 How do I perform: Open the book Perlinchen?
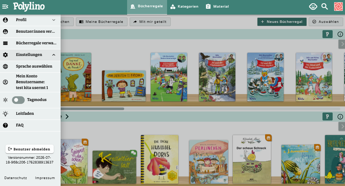[x=208, y=162]
